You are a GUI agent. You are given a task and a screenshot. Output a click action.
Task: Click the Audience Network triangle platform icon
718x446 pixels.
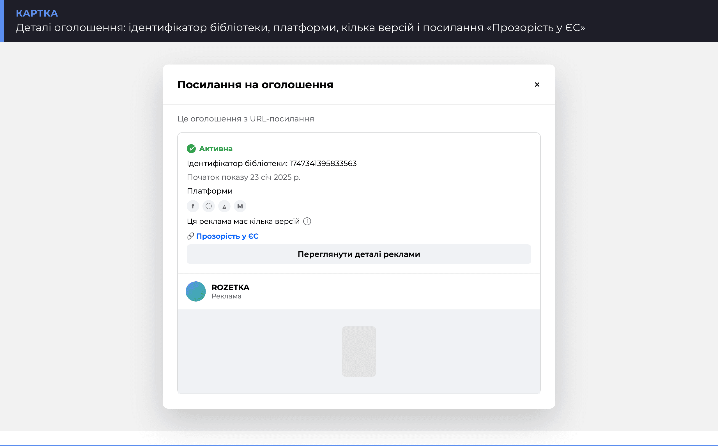pyautogui.click(x=224, y=206)
